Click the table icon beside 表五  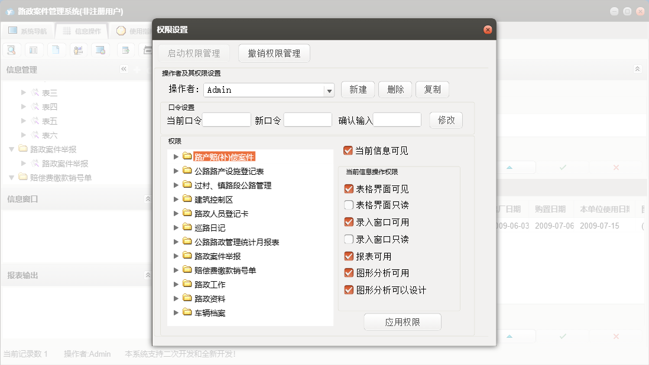[35, 120]
